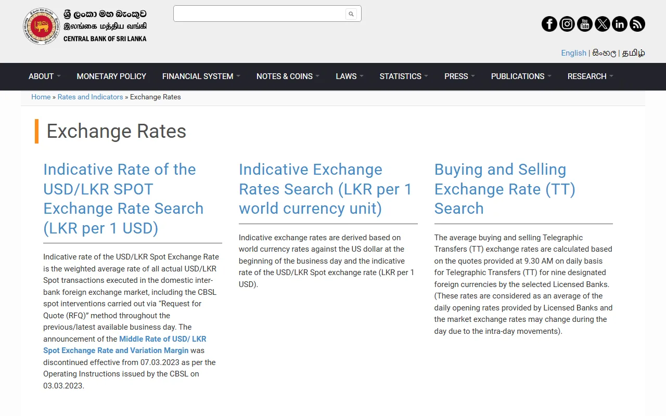Screen dimensions: 666x416
Task: Expand the Statistics dropdown menu
Action: tap(404, 76)
